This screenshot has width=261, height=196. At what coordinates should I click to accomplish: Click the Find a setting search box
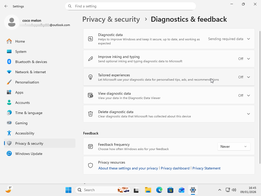pos(130,6)
